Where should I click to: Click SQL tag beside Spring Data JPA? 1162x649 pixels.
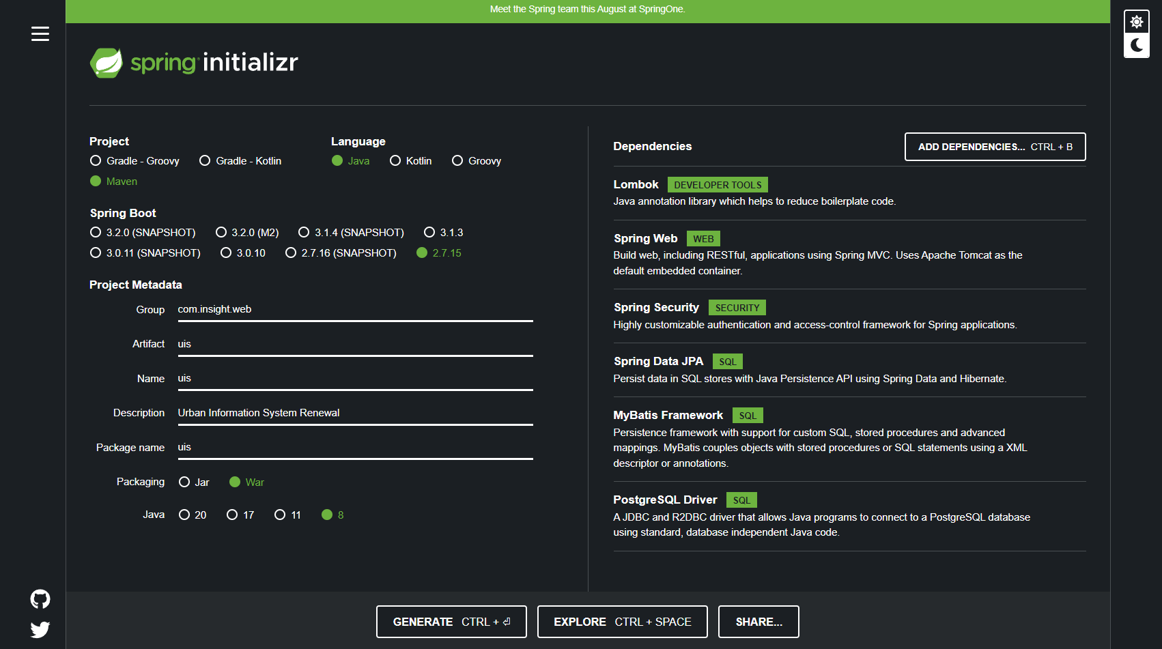tap(728, 362)
